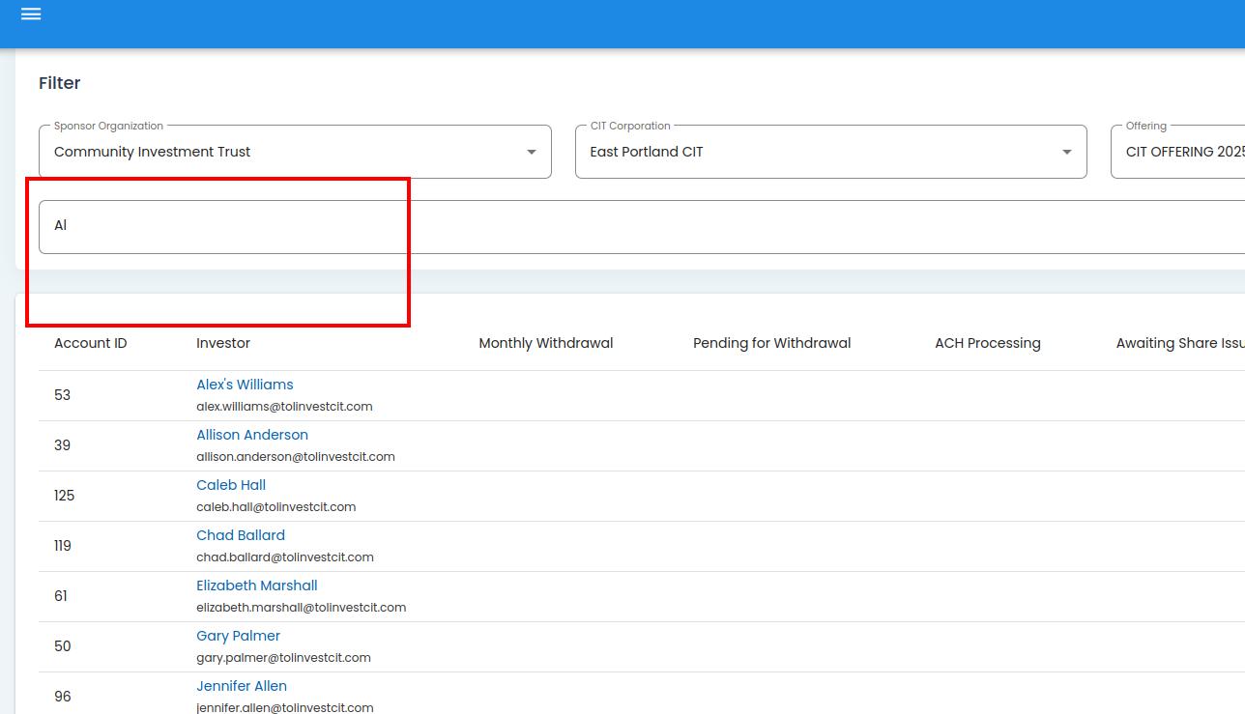Open Alex's Williams investor profile
This screenshot has height=714, width=1245.
click(x=245, y=385)
